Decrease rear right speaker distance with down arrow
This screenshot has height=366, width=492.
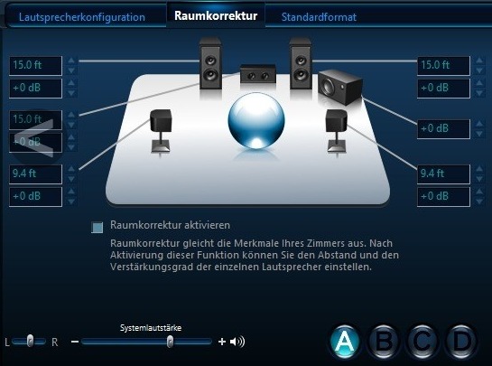[x=479, y=179]
